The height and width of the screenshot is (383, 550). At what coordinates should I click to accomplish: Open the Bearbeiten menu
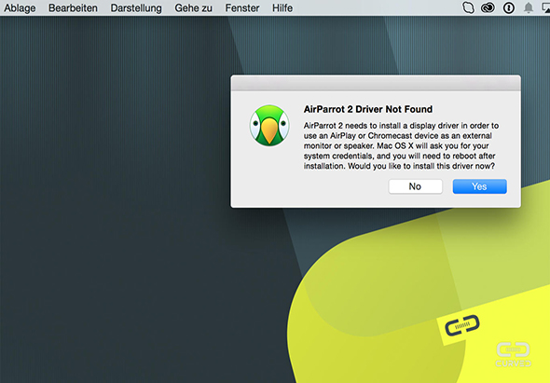tap(73, 7)
